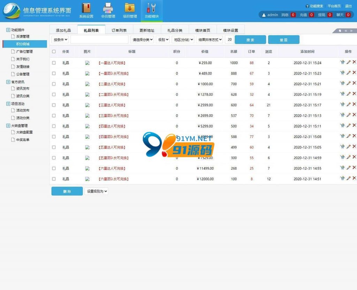Image resolution: width=357 pixels, height=290 pixels.
Task: Open the 按条件 dropdown
Action: click(x=60, y=40)
